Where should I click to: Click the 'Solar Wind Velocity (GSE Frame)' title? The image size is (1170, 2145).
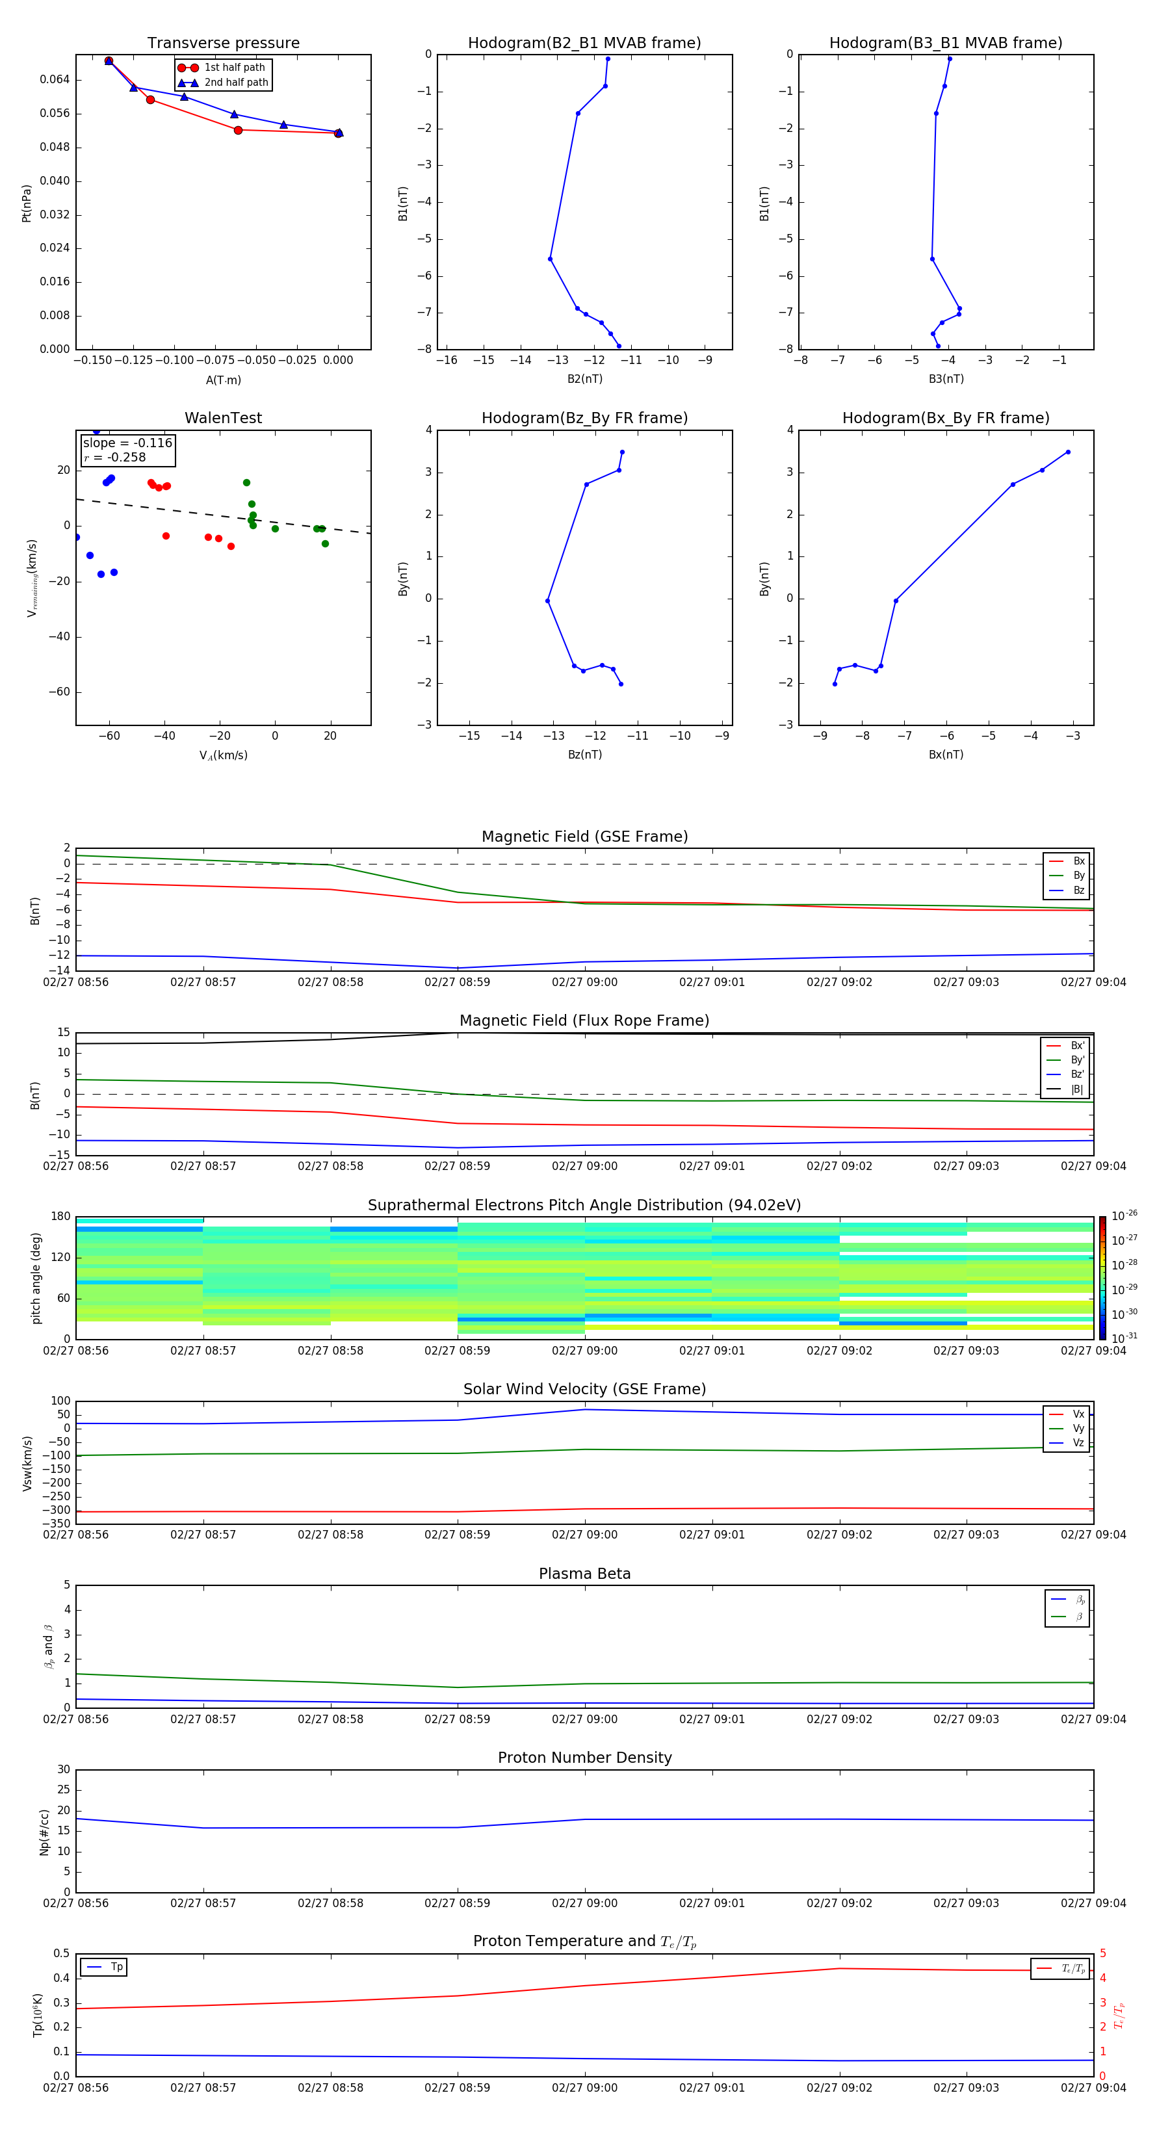pos(584,1389)
